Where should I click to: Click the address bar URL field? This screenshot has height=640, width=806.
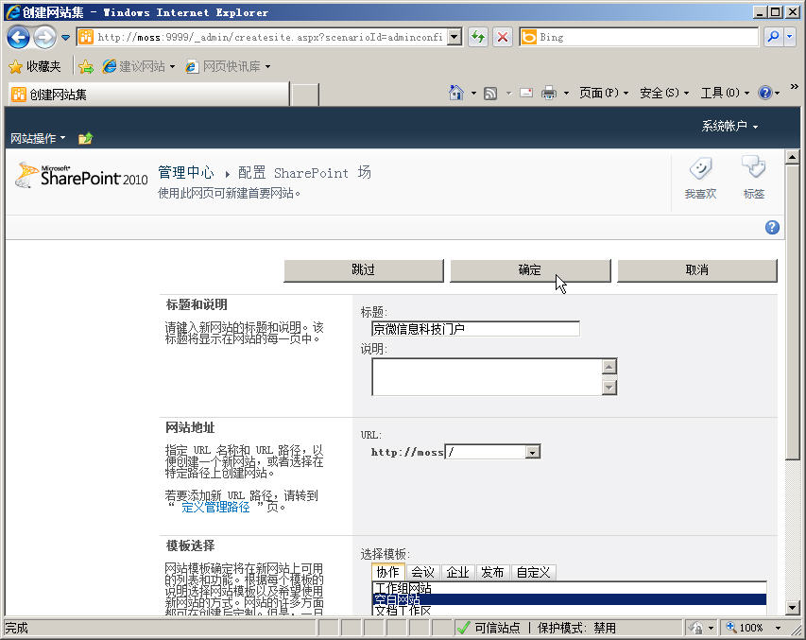[x=269, y=37]
